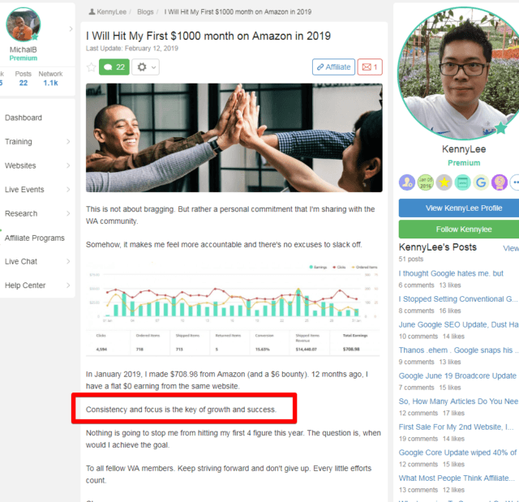Click the favorite star icon under the title
This screenshot has height=502, width=519.
[91, 67]
